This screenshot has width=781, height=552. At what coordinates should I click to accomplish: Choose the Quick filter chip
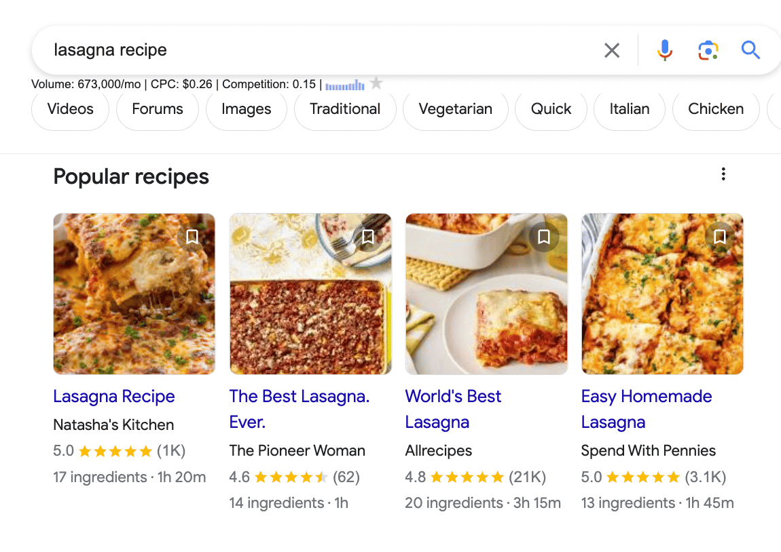click(x=551, y=109)
